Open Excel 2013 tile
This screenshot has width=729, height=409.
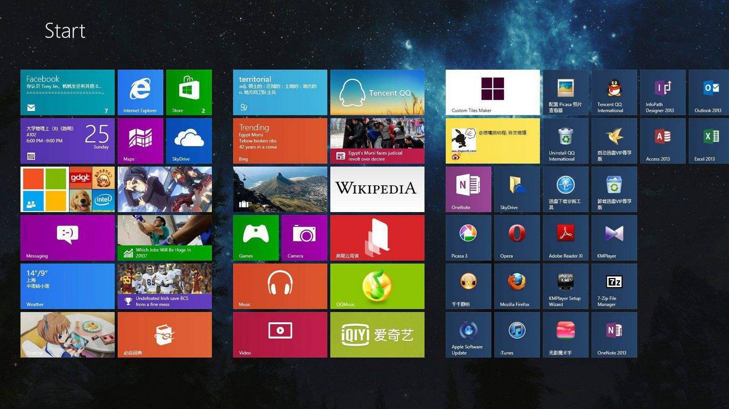point(710,141)
